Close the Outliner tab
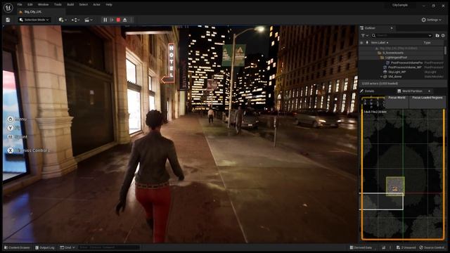The width and height of the screenshot is (450, 253). click(x=392, y=28)
